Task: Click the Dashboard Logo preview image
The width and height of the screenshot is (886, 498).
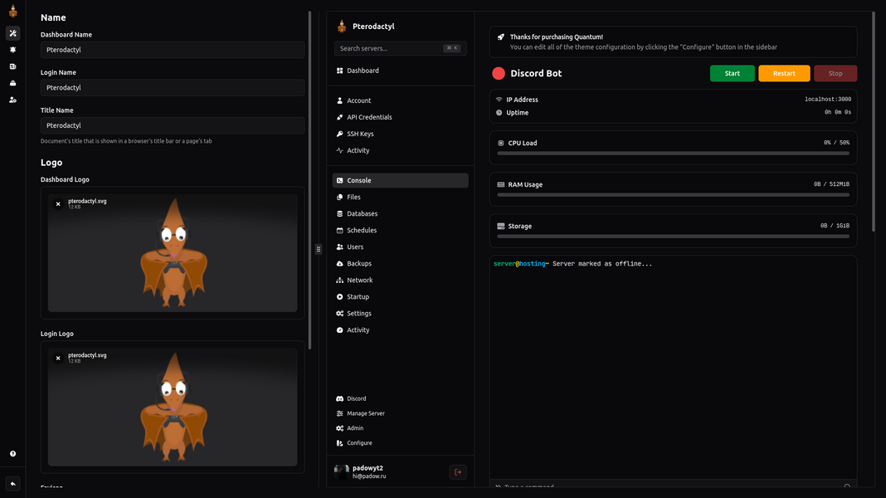Action: pyautogui.click(x=173, y=252)
